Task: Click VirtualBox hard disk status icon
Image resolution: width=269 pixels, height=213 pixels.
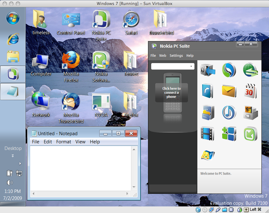Action: 198,210
